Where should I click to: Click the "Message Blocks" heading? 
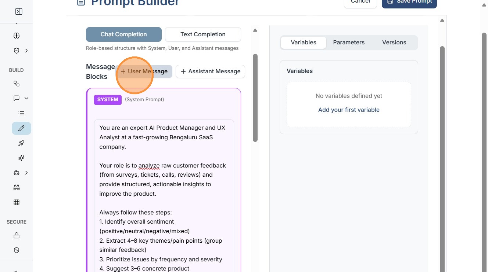tap(100, 71)
